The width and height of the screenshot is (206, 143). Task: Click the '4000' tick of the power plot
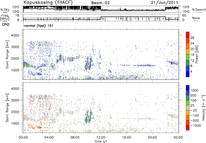pos(15,35)
